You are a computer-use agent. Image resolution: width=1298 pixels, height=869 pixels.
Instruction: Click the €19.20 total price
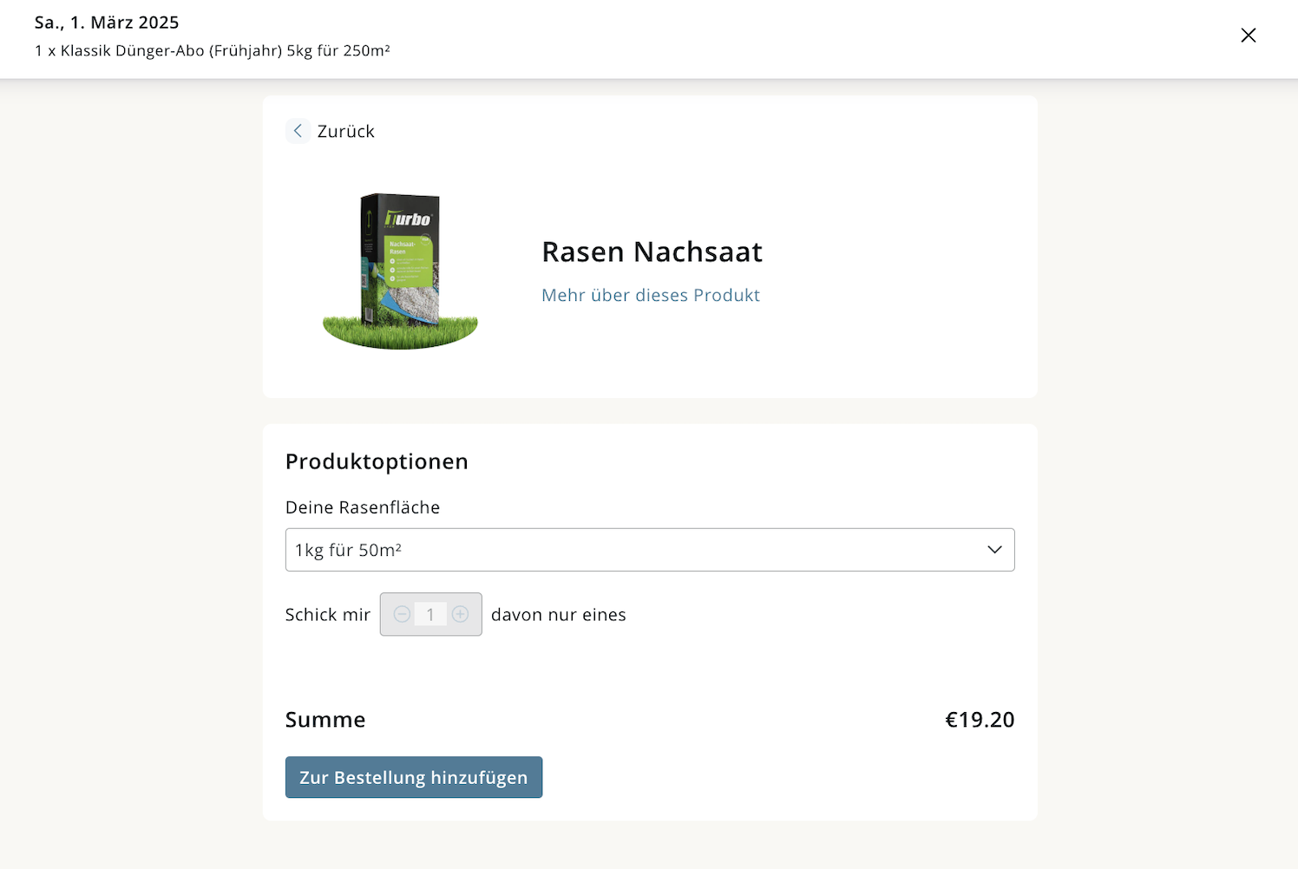[x=980, y=720]
